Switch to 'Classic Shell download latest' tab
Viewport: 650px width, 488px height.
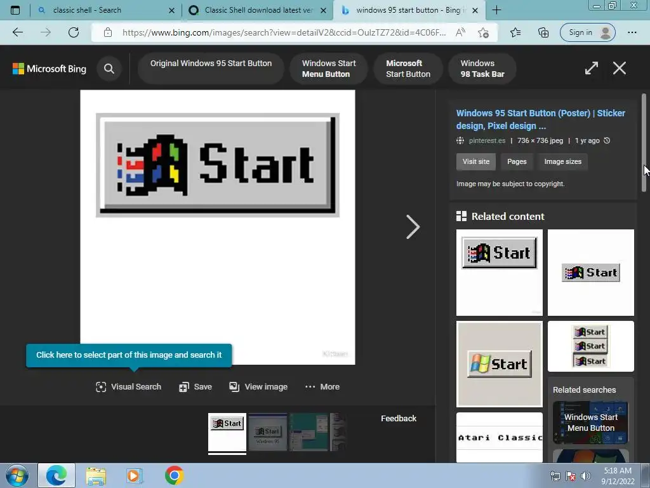tap(259, 10)
